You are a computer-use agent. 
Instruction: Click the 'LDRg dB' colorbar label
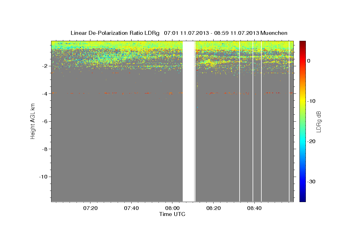pyautogui.click(x=318, y=121)
